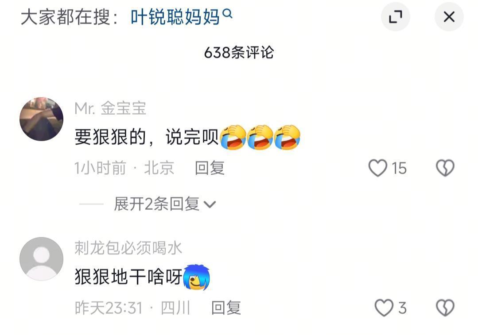
Task: Like Mr. 金宝宝's comment
Action: (378, 168)
